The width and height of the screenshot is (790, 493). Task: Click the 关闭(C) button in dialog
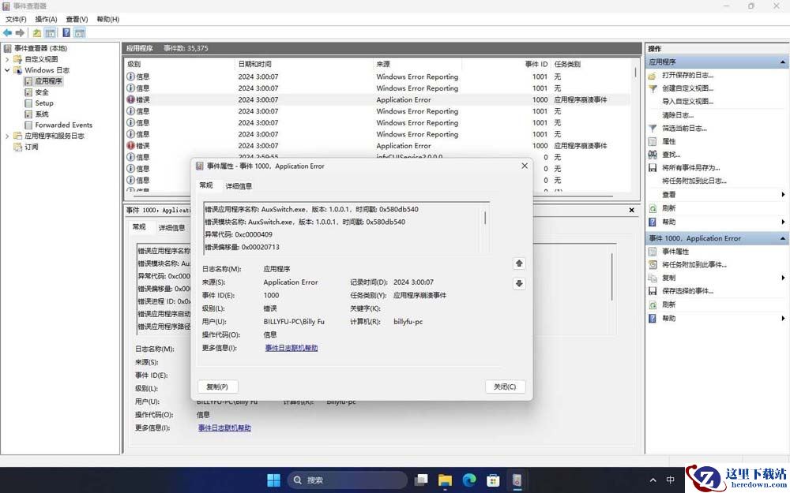tap(506, 387)
